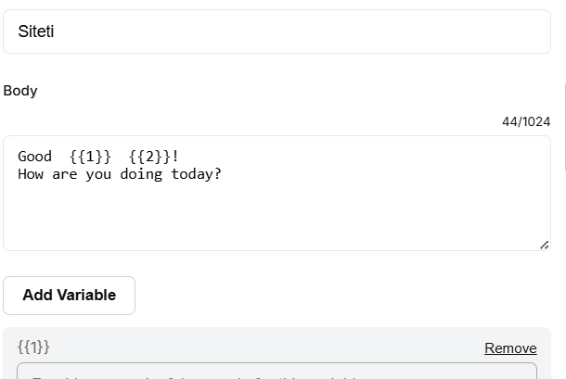The height and width of the screenshot is (379, 566).
Task: Click empty area of Body textarea
Action: click(277, 216)
